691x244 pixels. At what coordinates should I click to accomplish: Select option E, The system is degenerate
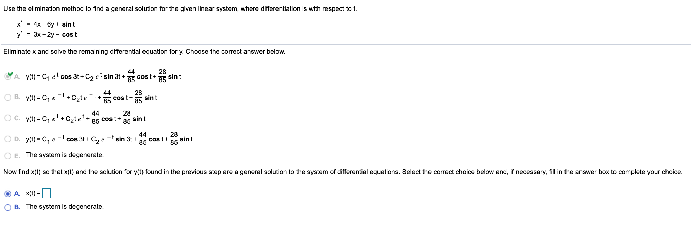pos(8,155)
